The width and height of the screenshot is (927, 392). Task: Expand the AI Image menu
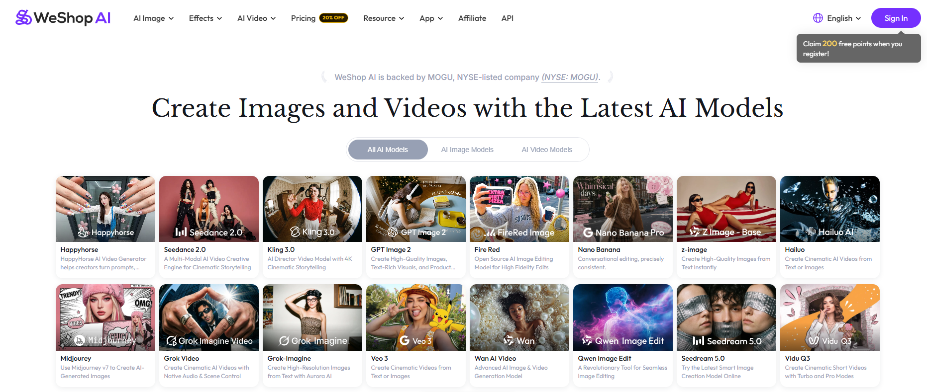click(154, 18)
